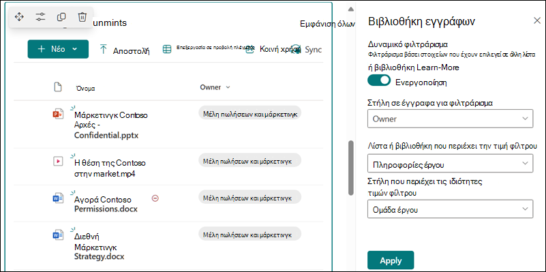This screenshot has width=546, height=272.
Task: Click the duplicate web part icon
Action: 61,17
